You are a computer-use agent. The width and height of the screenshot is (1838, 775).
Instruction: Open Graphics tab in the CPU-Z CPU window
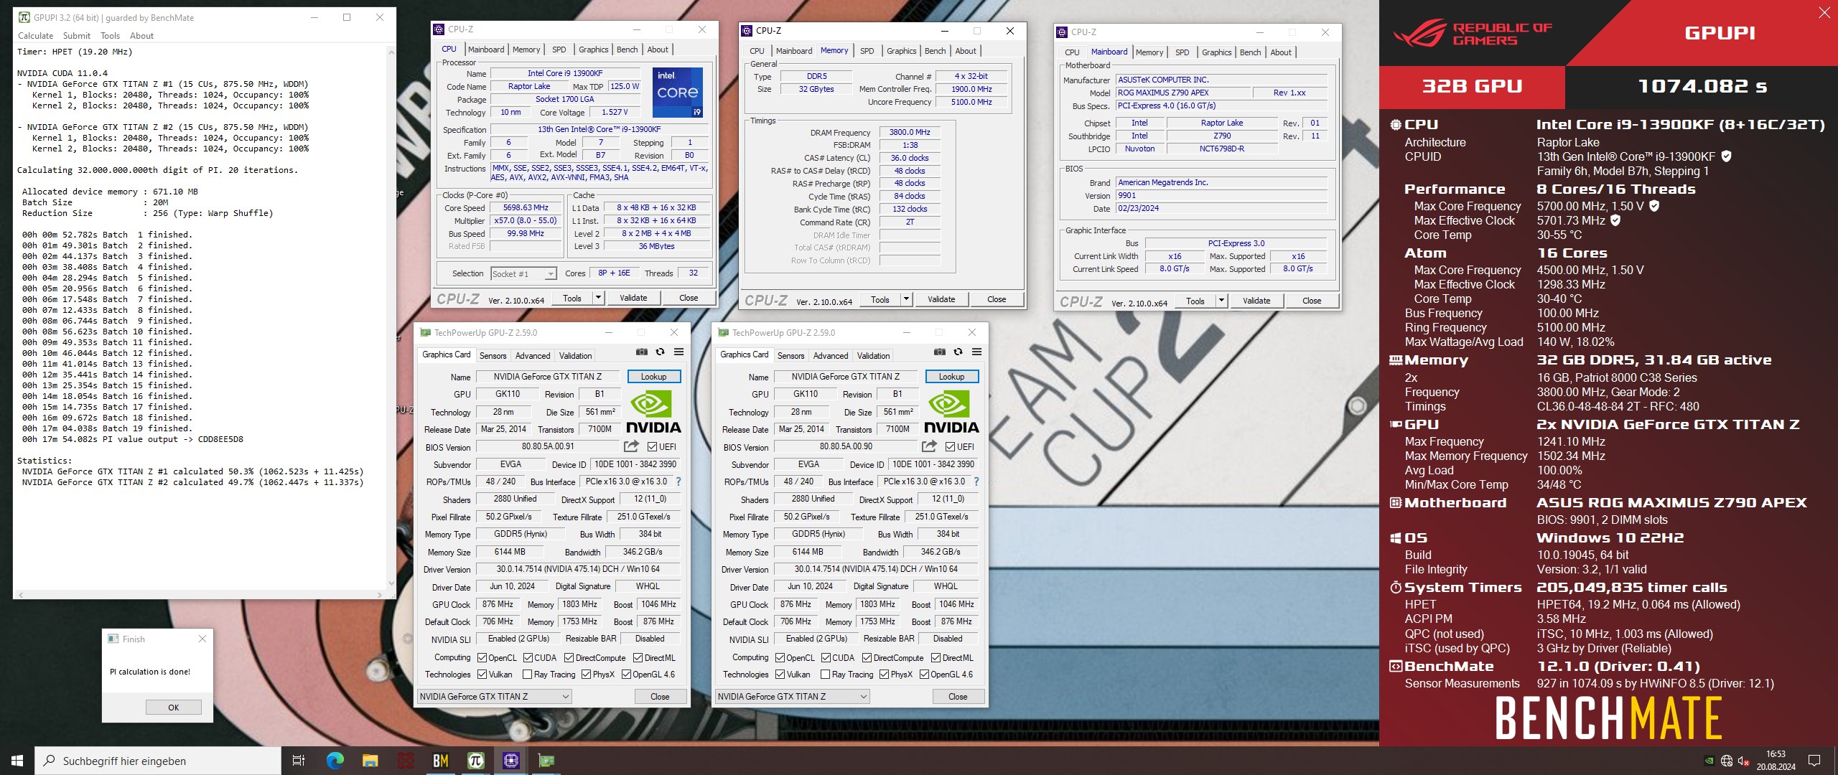click(593, 50)
